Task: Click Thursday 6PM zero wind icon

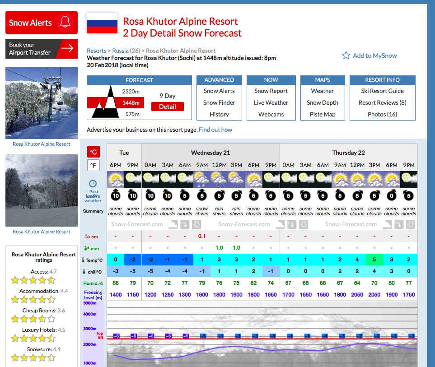Action: click(392, 195)
